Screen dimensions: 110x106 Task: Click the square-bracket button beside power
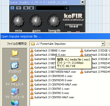[18, 8]
